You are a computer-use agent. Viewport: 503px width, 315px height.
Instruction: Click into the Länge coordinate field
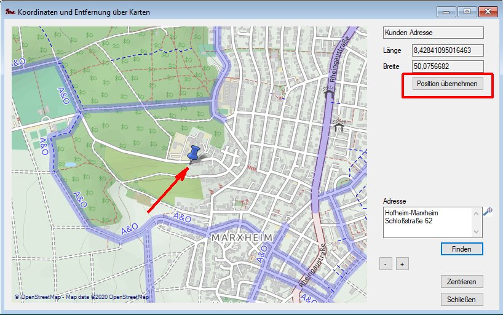pyautogui.click(x=447, y=50)
